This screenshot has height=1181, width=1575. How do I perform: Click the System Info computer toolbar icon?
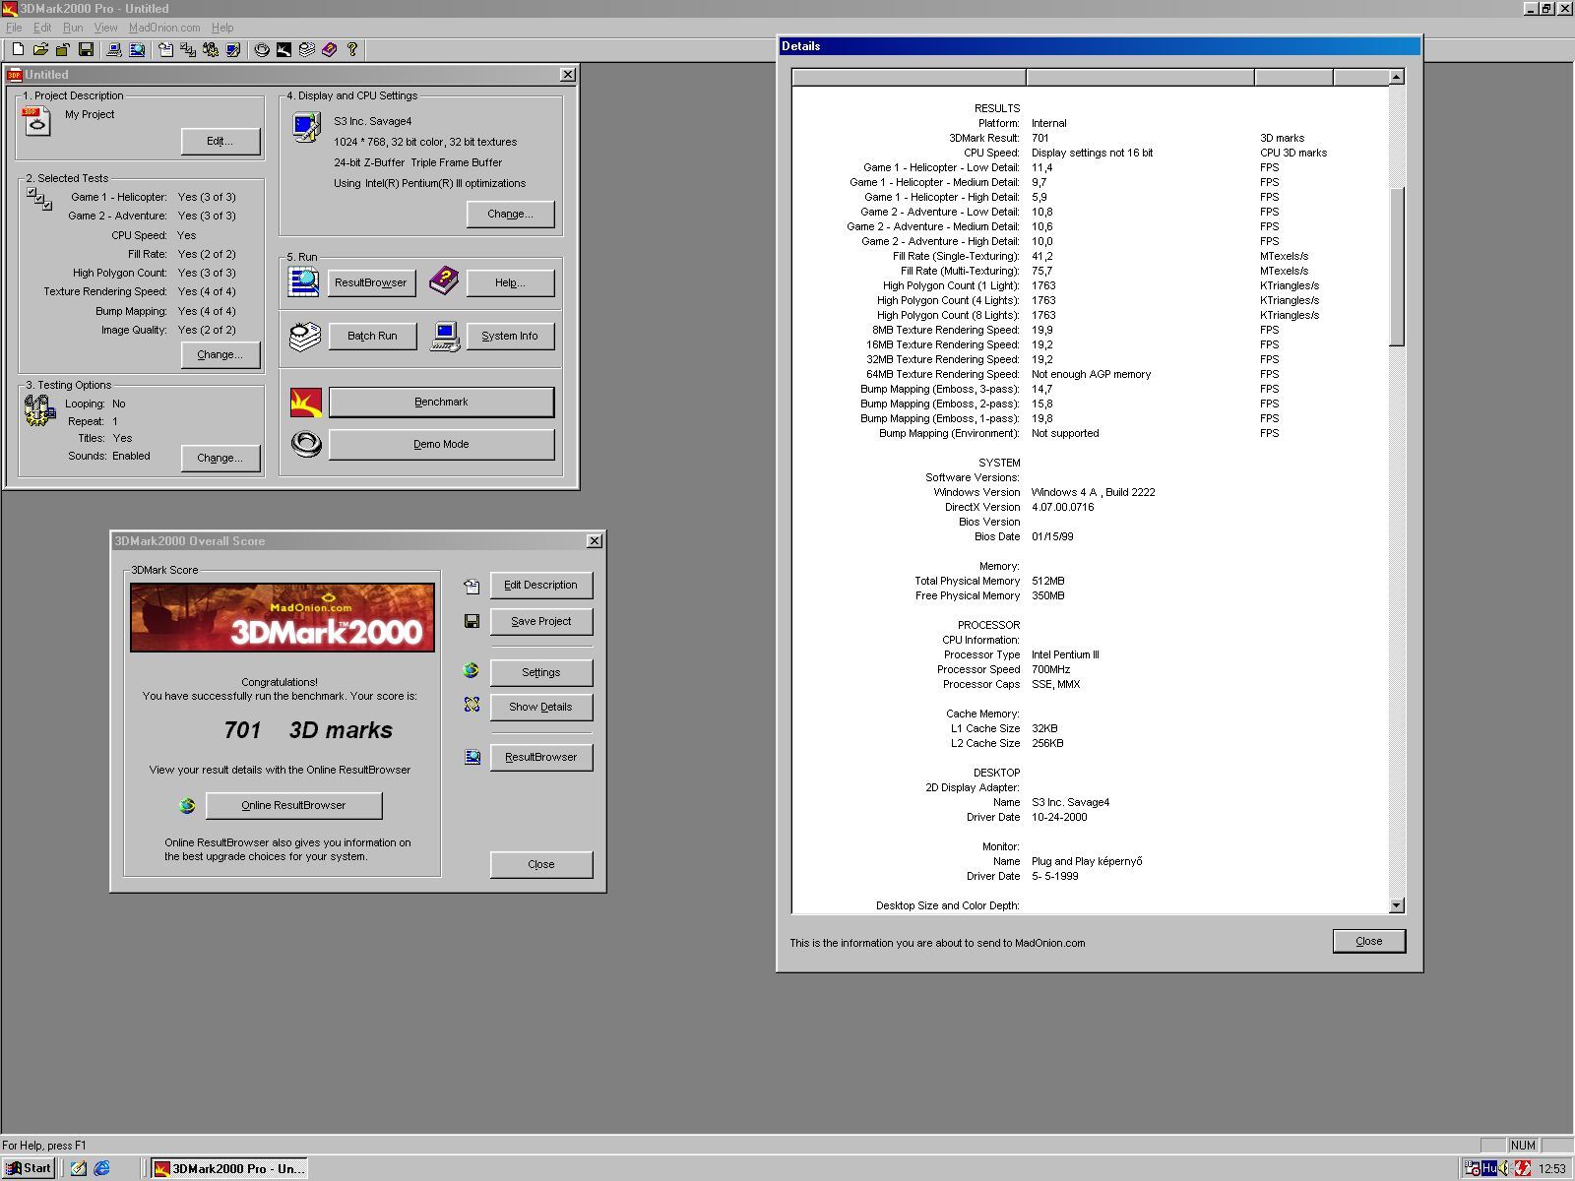[114, 49]
